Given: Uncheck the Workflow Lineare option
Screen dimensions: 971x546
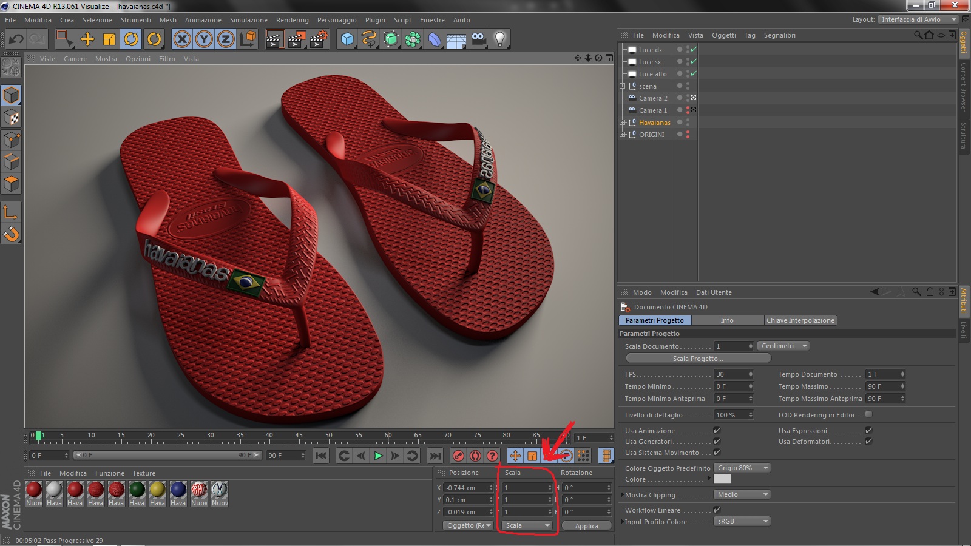Looking at the screenshot, I should (717, 510).
